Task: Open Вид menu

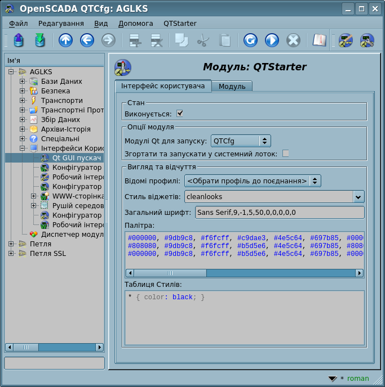Action: click(101, 24)
